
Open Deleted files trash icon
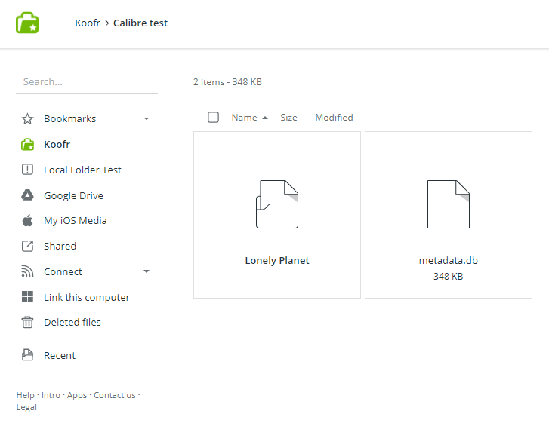28,323
